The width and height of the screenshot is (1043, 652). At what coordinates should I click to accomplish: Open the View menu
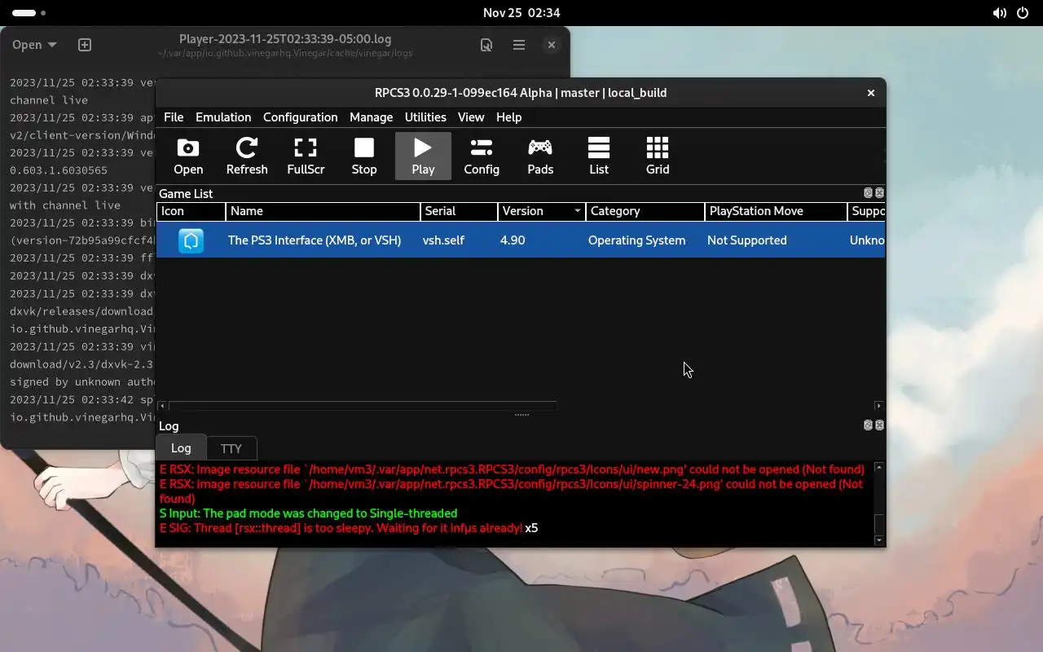pyautogui.click(x=471, y=117)
